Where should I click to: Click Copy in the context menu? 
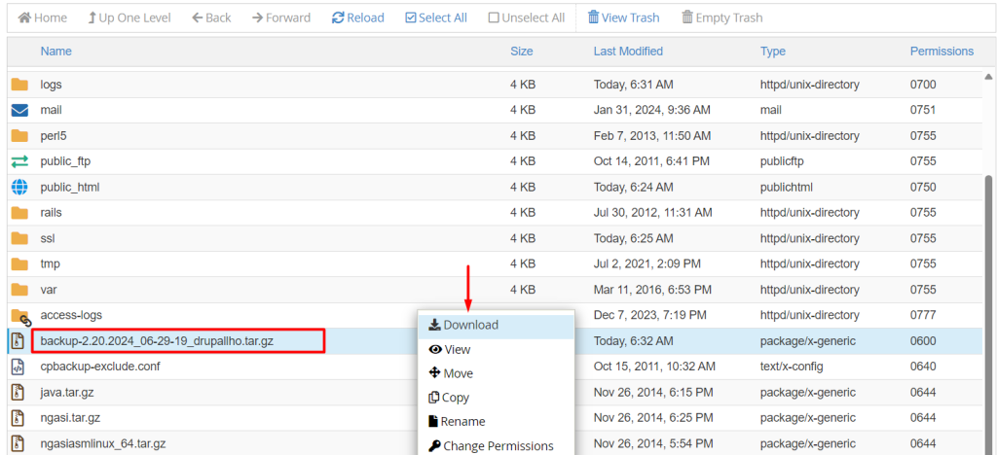[449, 398]
